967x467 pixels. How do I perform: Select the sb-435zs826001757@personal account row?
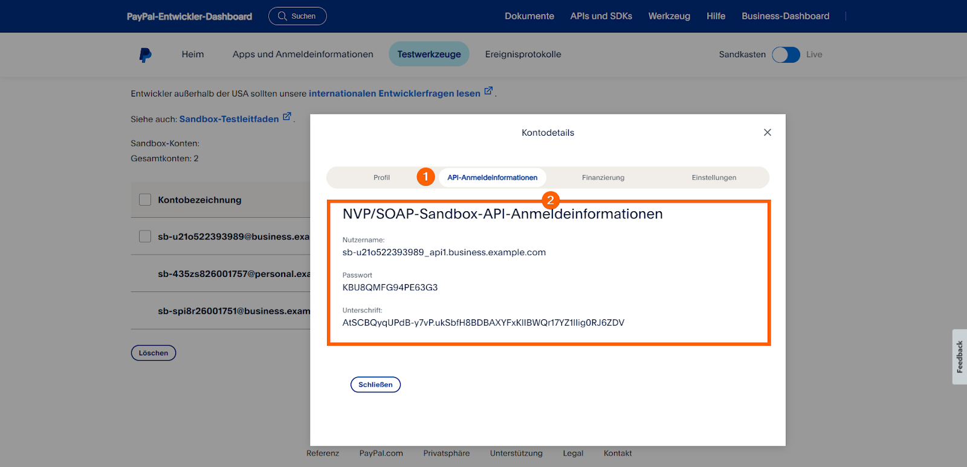(x=221, y=273)
